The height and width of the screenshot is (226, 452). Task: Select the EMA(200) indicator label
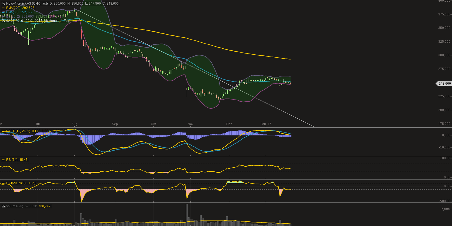point(13,8)
